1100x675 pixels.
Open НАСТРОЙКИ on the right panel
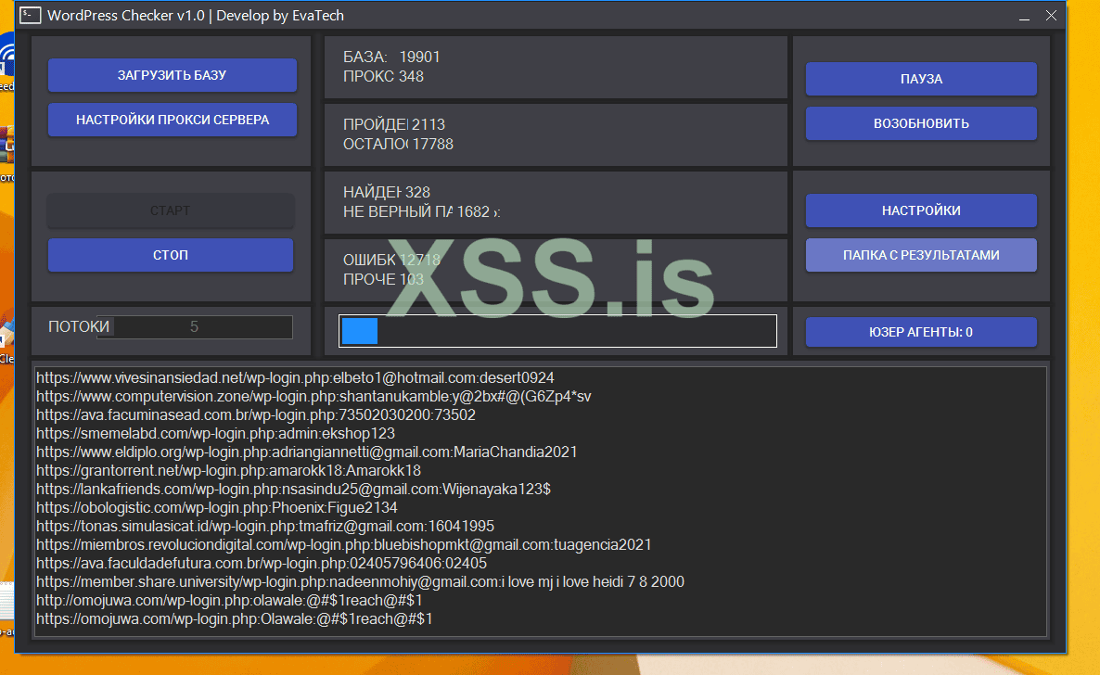921,210
